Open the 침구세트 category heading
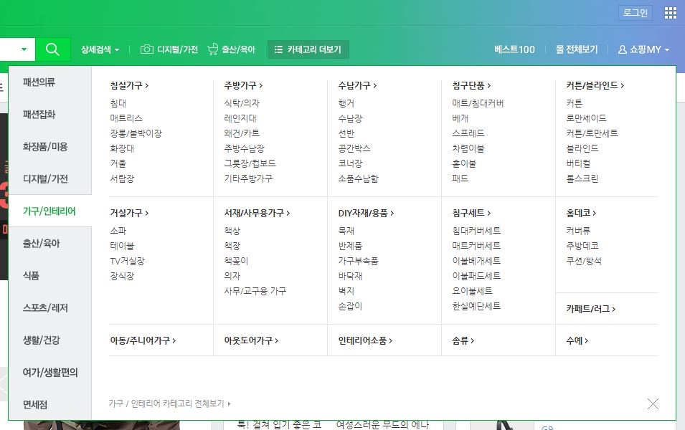The width and height of the screenshot is (685, 430). coord(471,213)
